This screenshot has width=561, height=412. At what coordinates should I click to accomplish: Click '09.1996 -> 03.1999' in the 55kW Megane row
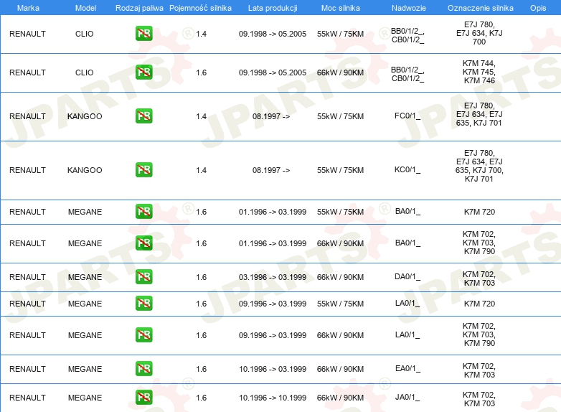[x=273, y=304]
